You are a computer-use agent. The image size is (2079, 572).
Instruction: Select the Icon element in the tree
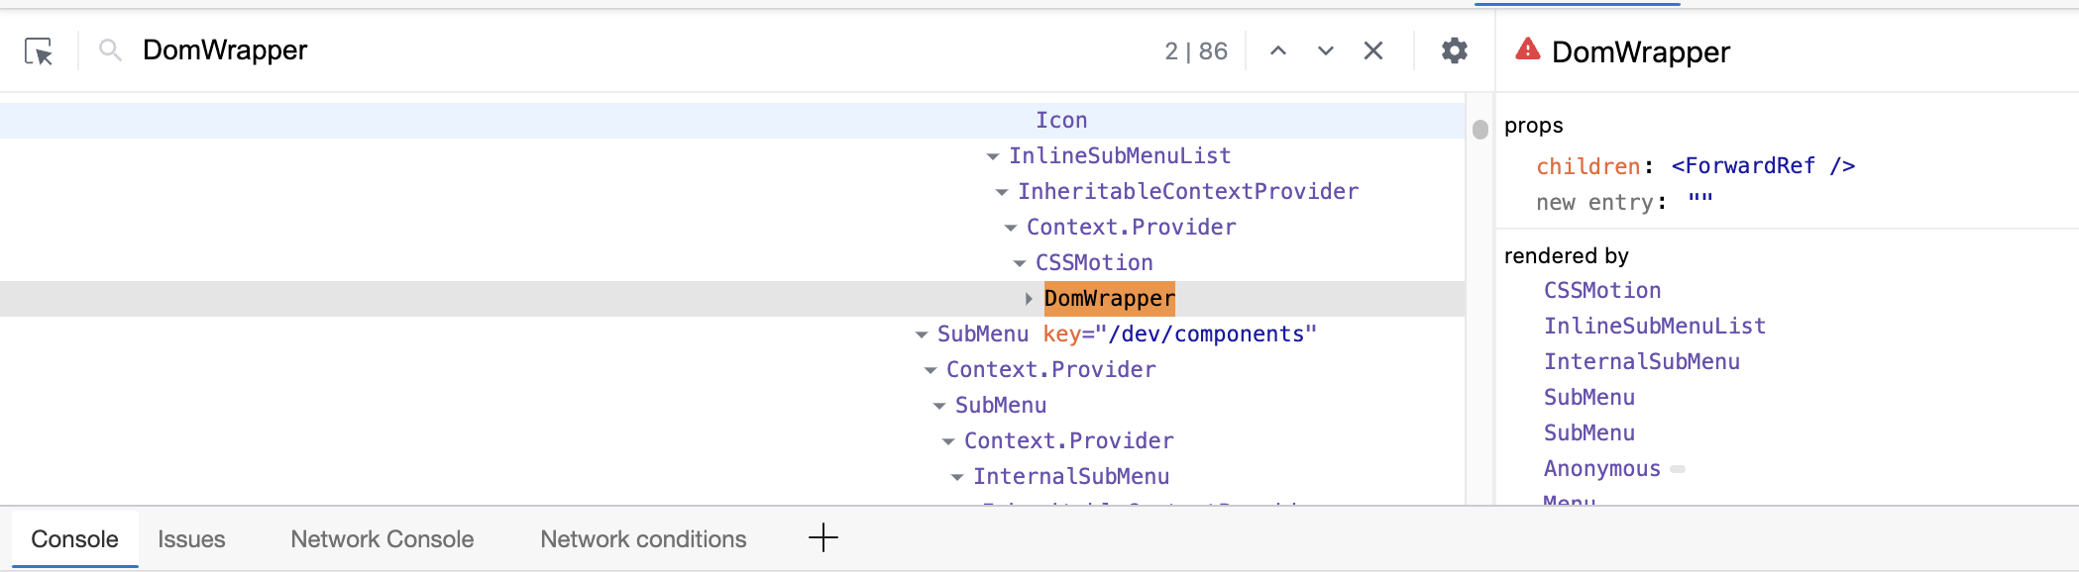point(1061,119)
